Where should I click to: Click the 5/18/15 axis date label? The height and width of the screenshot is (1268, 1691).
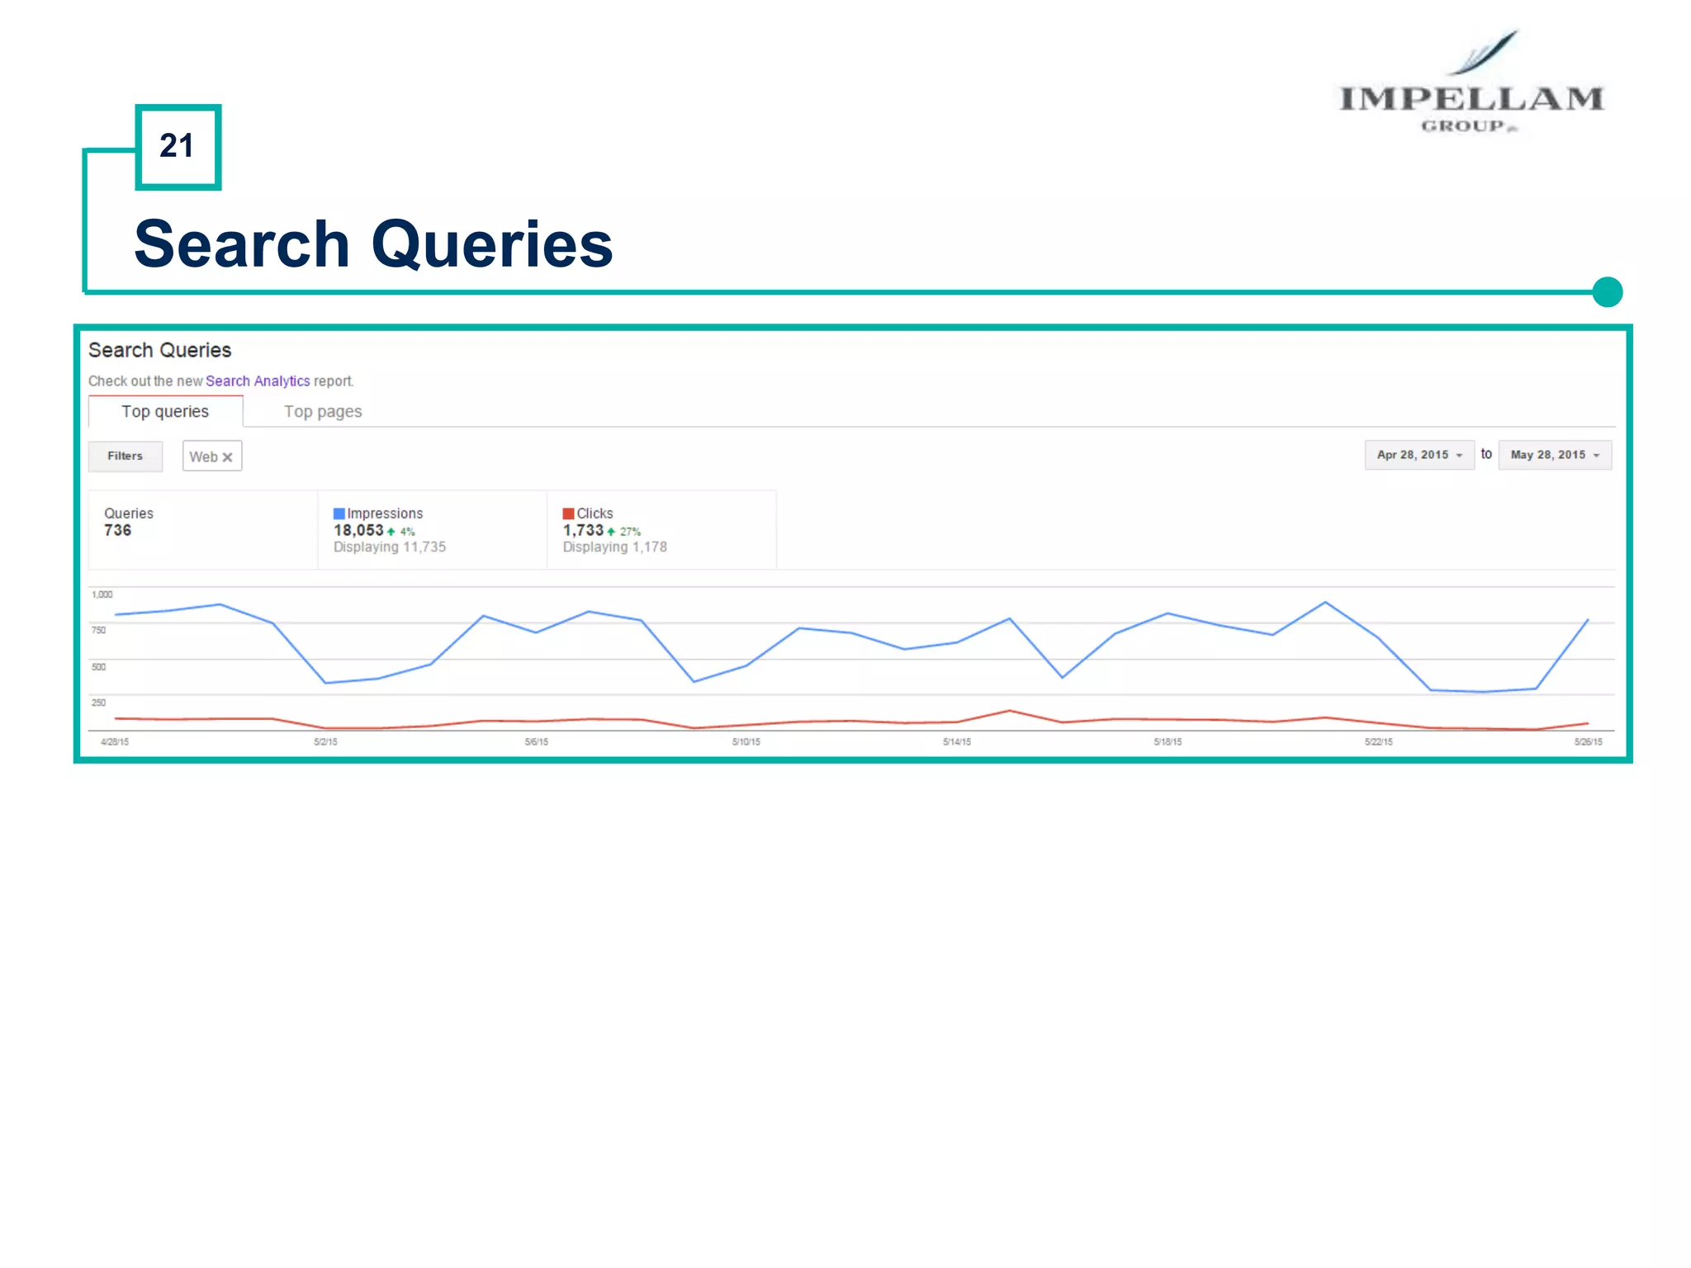click(x=1168, y=742)
